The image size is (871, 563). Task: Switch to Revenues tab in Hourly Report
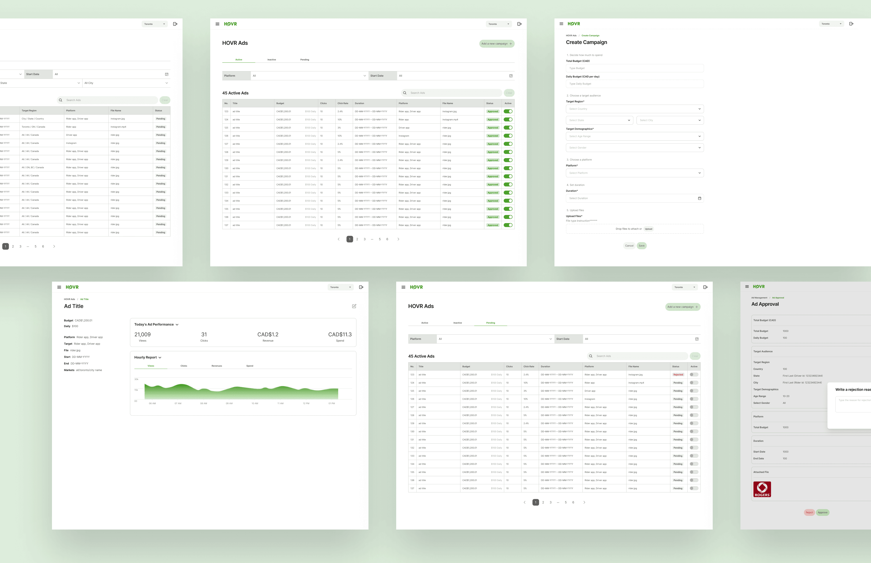point(217,366)
